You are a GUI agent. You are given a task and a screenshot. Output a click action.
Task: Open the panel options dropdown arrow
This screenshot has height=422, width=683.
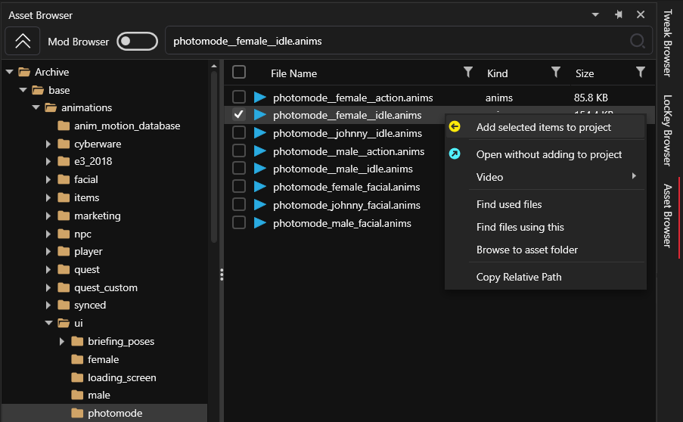(596, 14)
